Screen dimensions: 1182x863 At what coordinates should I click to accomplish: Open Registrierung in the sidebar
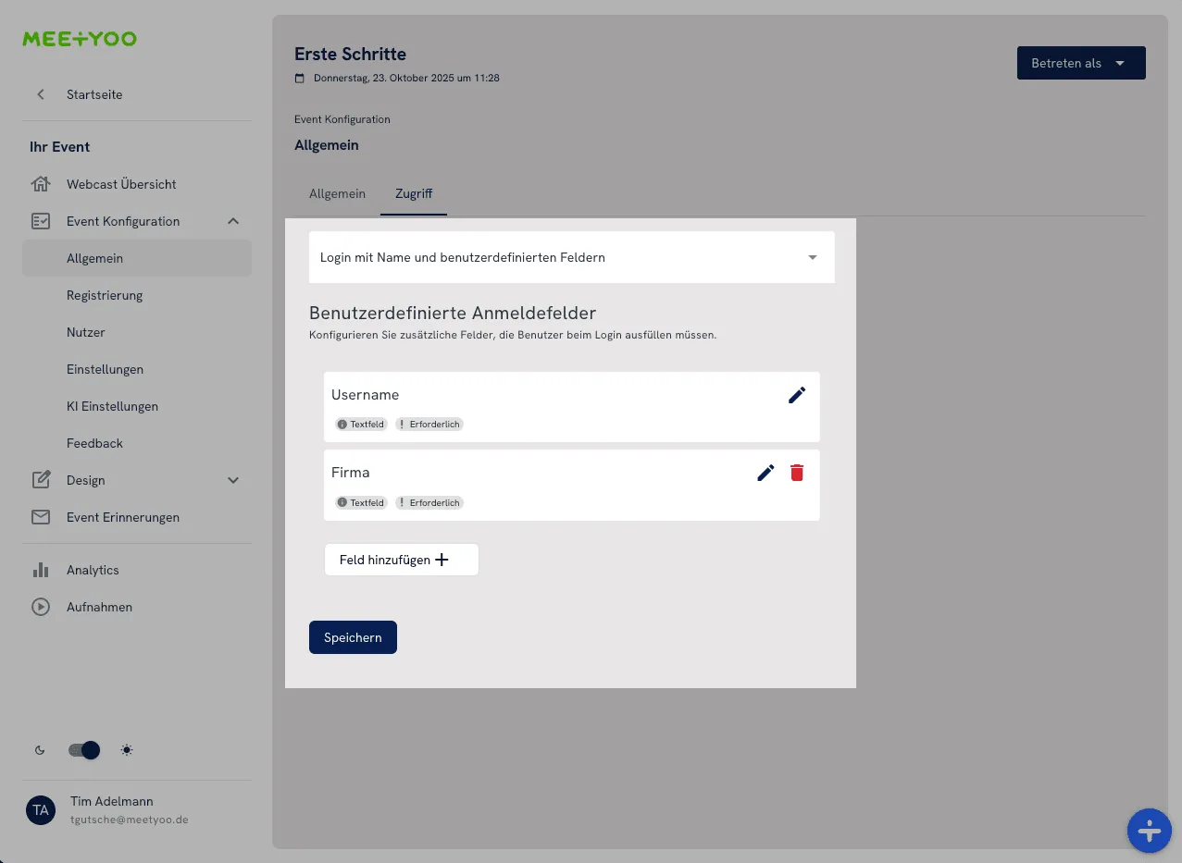click(x=105, y=295)
